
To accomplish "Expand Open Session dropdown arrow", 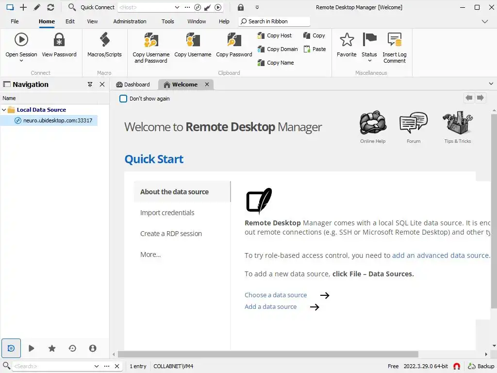I will (21, 61).
